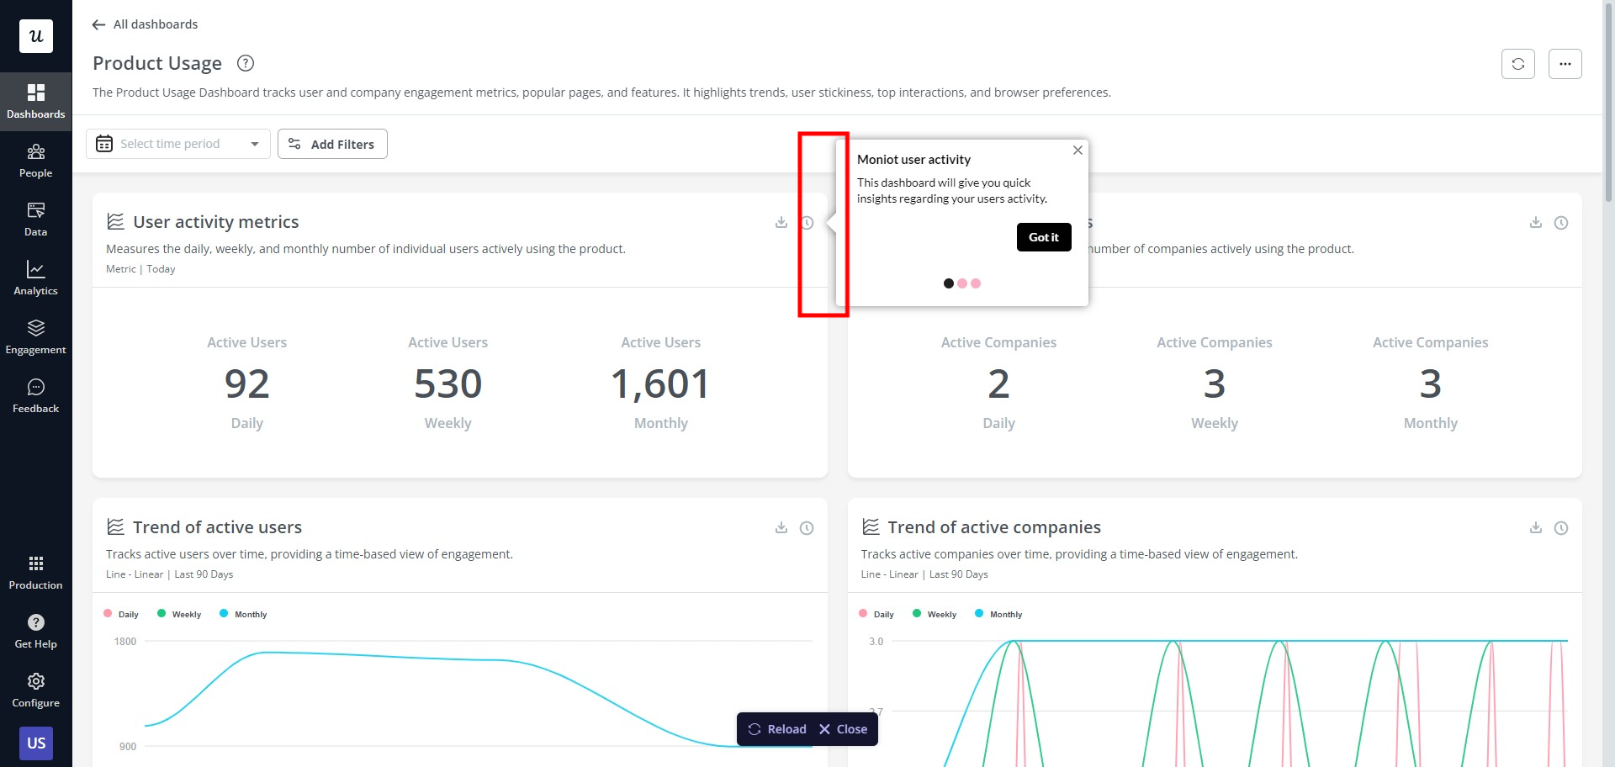Toggle Daily series in active users legend
This screenshot has width=1615, height=767.
(121, 614)
